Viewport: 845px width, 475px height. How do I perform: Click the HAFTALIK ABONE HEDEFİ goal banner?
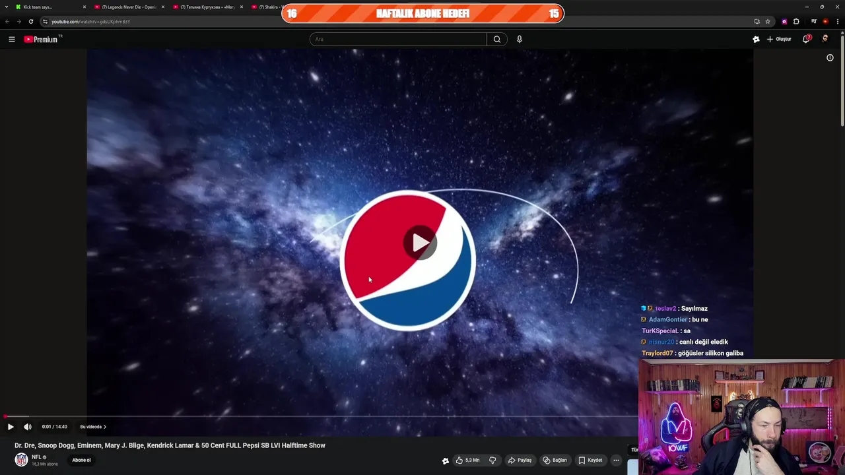pyautogui.click(x=422, y=13)
